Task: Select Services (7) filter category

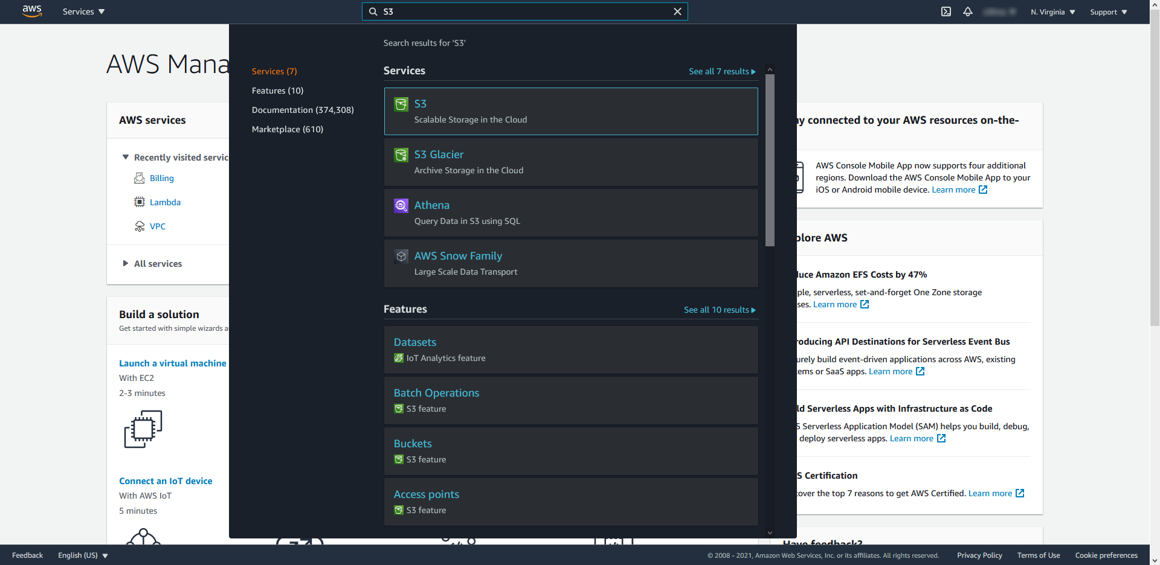Action: coord(274,71)
